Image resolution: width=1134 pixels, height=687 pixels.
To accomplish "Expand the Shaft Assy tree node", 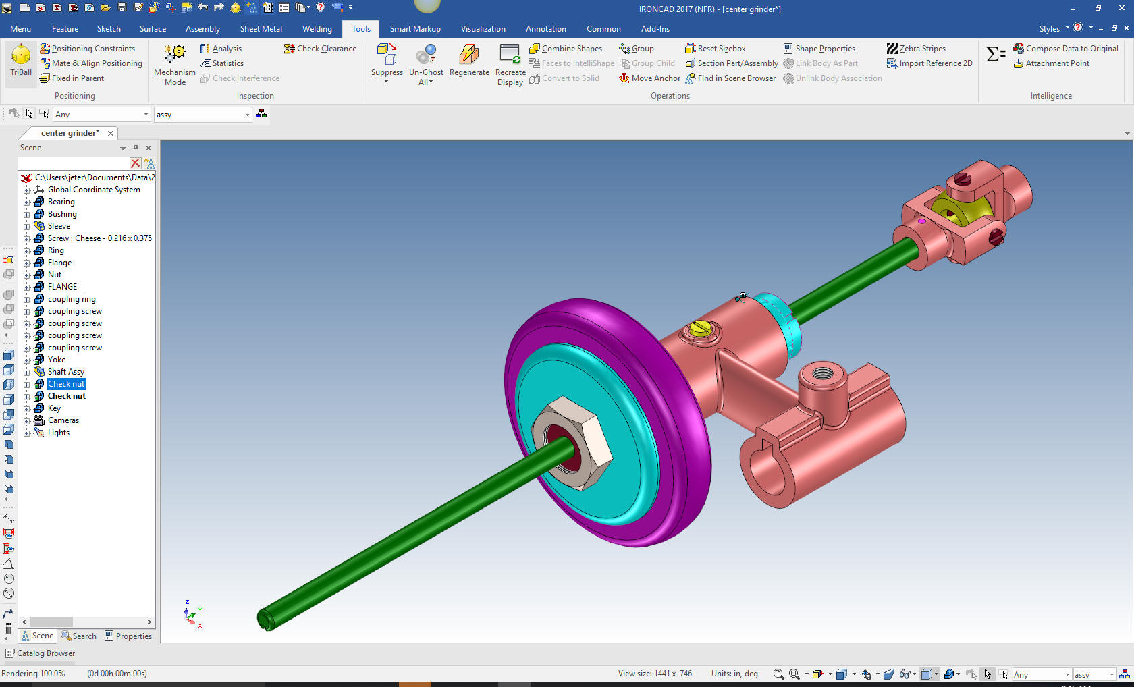I will (x=27, y=372).
